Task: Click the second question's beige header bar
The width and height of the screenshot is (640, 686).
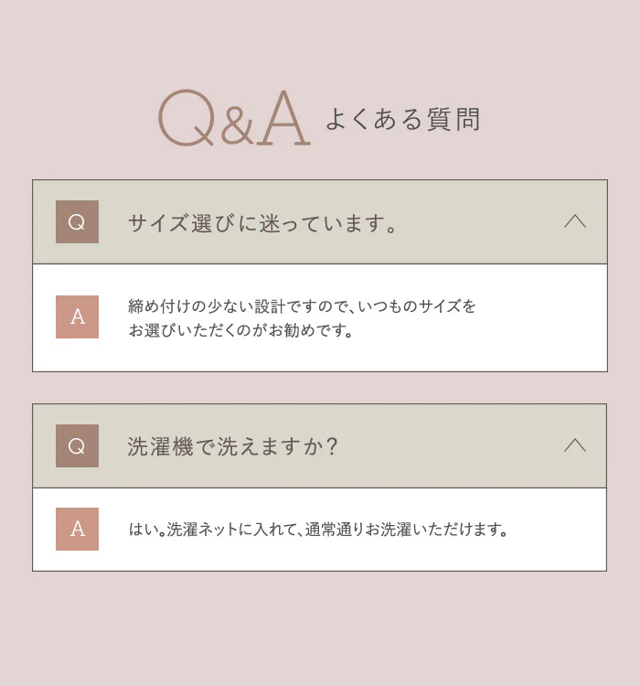Action: [x=320, y=445]
